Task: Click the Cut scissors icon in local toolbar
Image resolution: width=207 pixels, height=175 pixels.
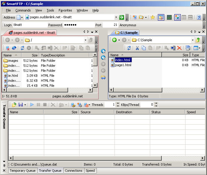Action: (x=137, y=48)
